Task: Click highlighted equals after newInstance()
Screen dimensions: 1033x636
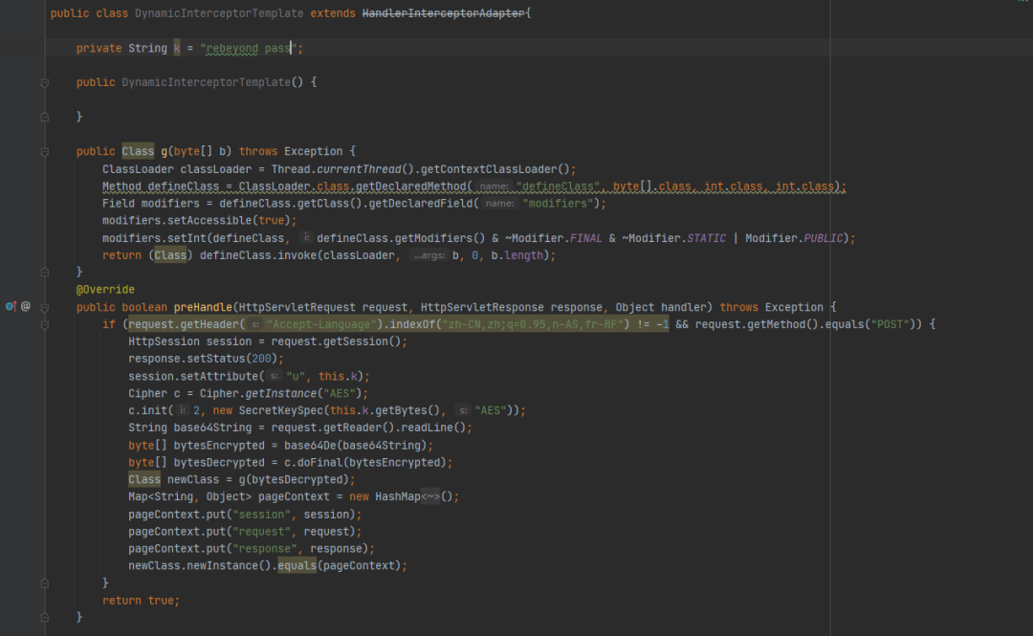Action: click(297, 566)
